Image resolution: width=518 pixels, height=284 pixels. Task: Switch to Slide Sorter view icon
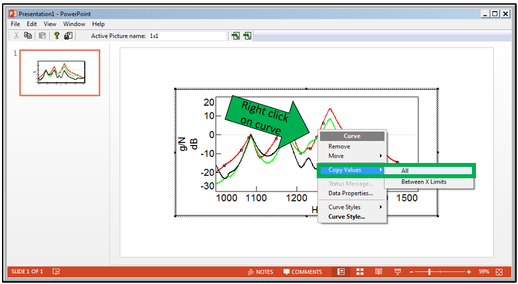click(x=360, y=271)
